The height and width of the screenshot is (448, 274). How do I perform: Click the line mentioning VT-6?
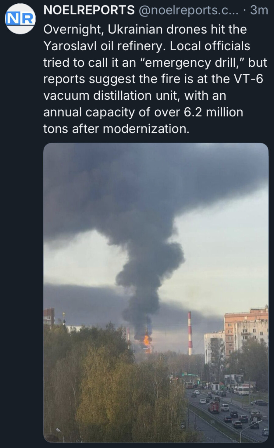click(x=153, y=79)
